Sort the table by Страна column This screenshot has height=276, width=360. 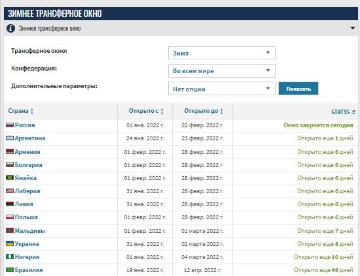click(18, 111)
